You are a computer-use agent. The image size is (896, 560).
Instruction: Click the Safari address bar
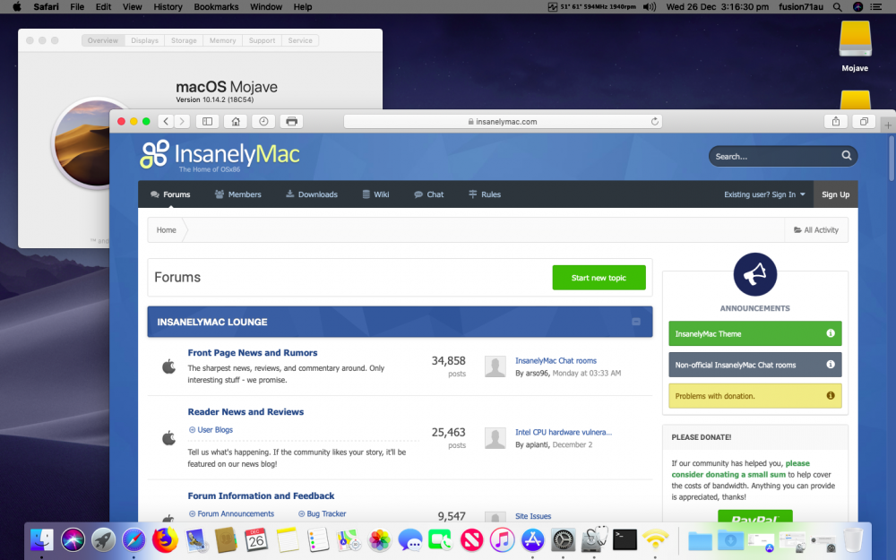[503, 121]
